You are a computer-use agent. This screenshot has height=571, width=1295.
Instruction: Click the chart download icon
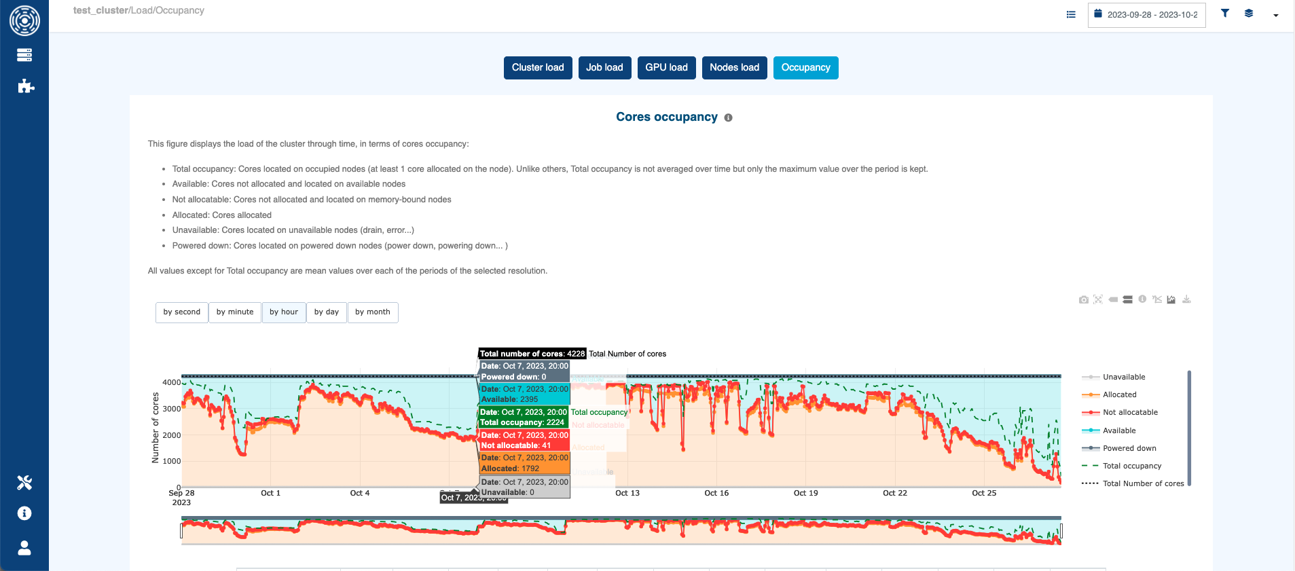(1186, 299)
